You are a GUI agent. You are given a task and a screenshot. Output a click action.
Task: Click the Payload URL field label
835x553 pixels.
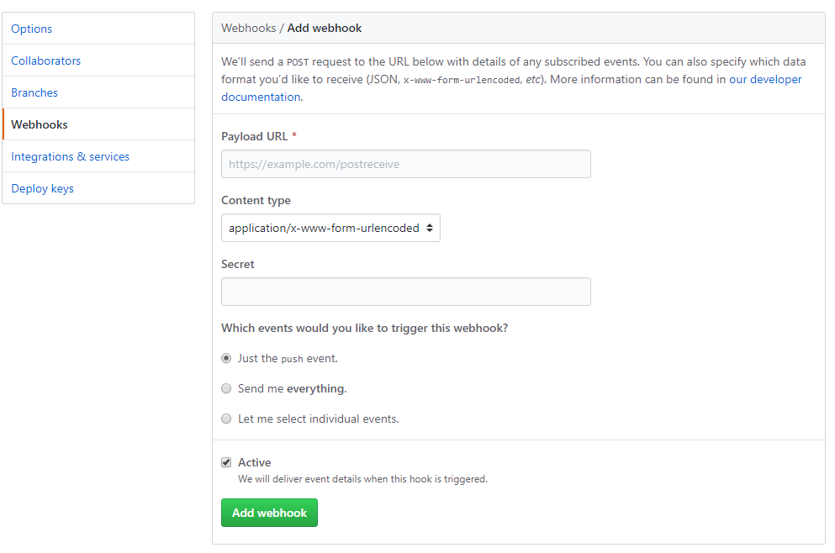tap(255, 136)
